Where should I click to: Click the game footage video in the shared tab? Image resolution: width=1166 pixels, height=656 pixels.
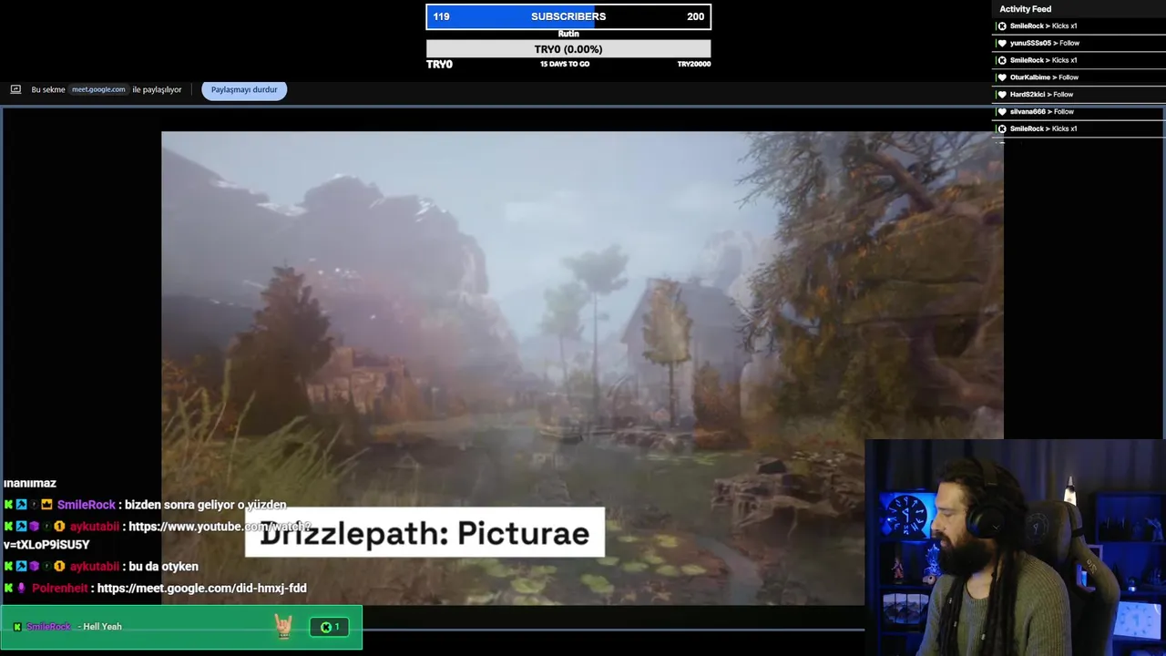click(582, 368)
